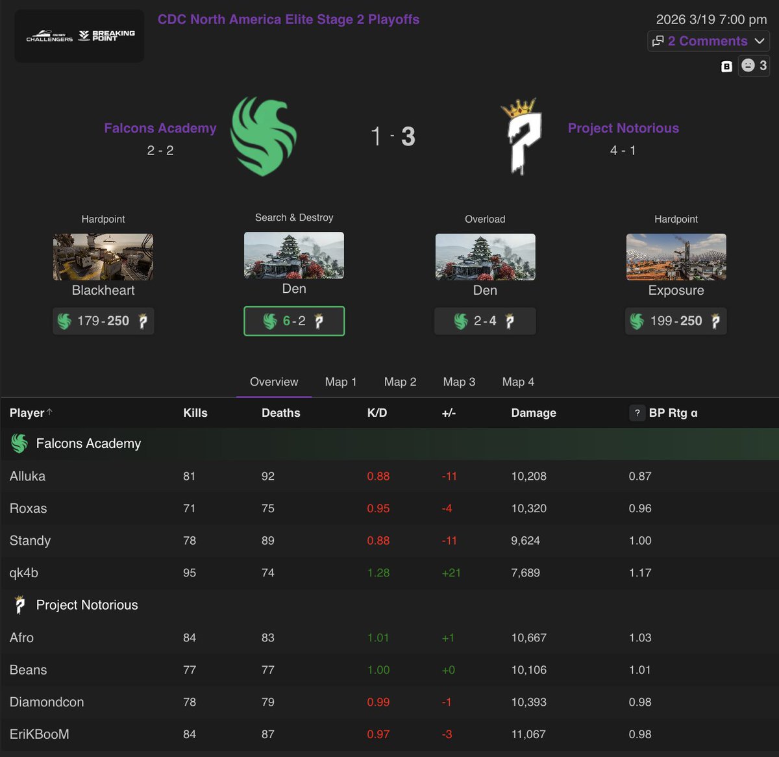
Task: Open the Overload Den map thumbnail
Action: [485, 257]
